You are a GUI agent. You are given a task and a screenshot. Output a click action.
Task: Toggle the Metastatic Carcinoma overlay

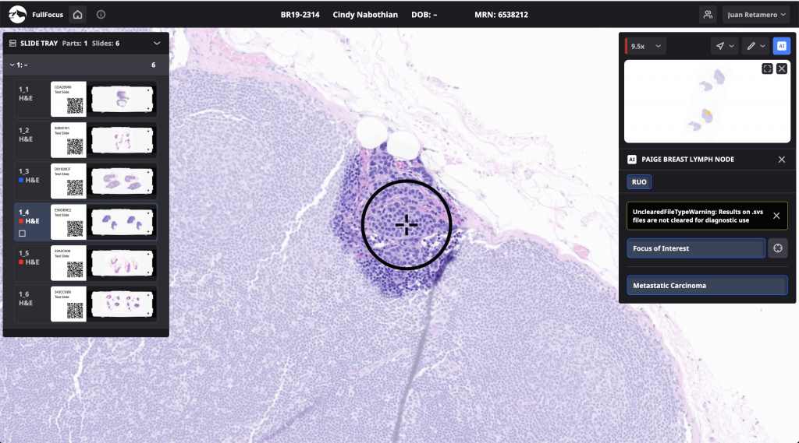click(x=706, y=286)
